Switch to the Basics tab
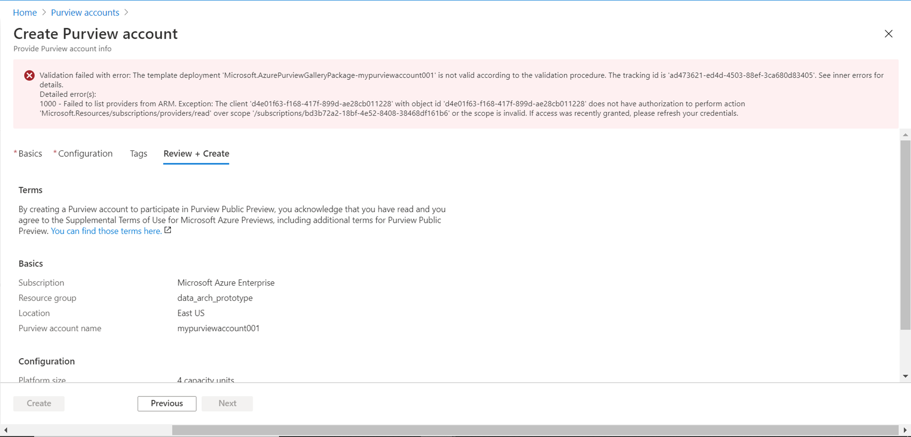 [30, 154]
